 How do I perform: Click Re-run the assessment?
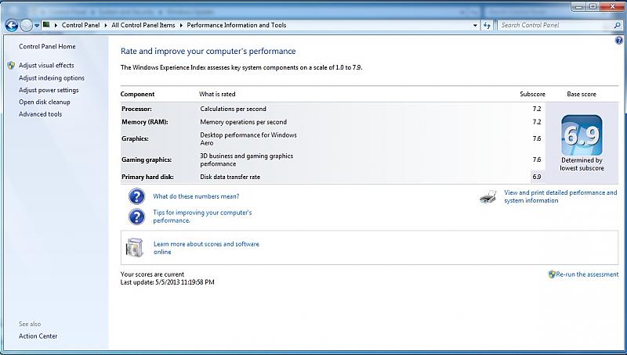[x=587, y=274]
